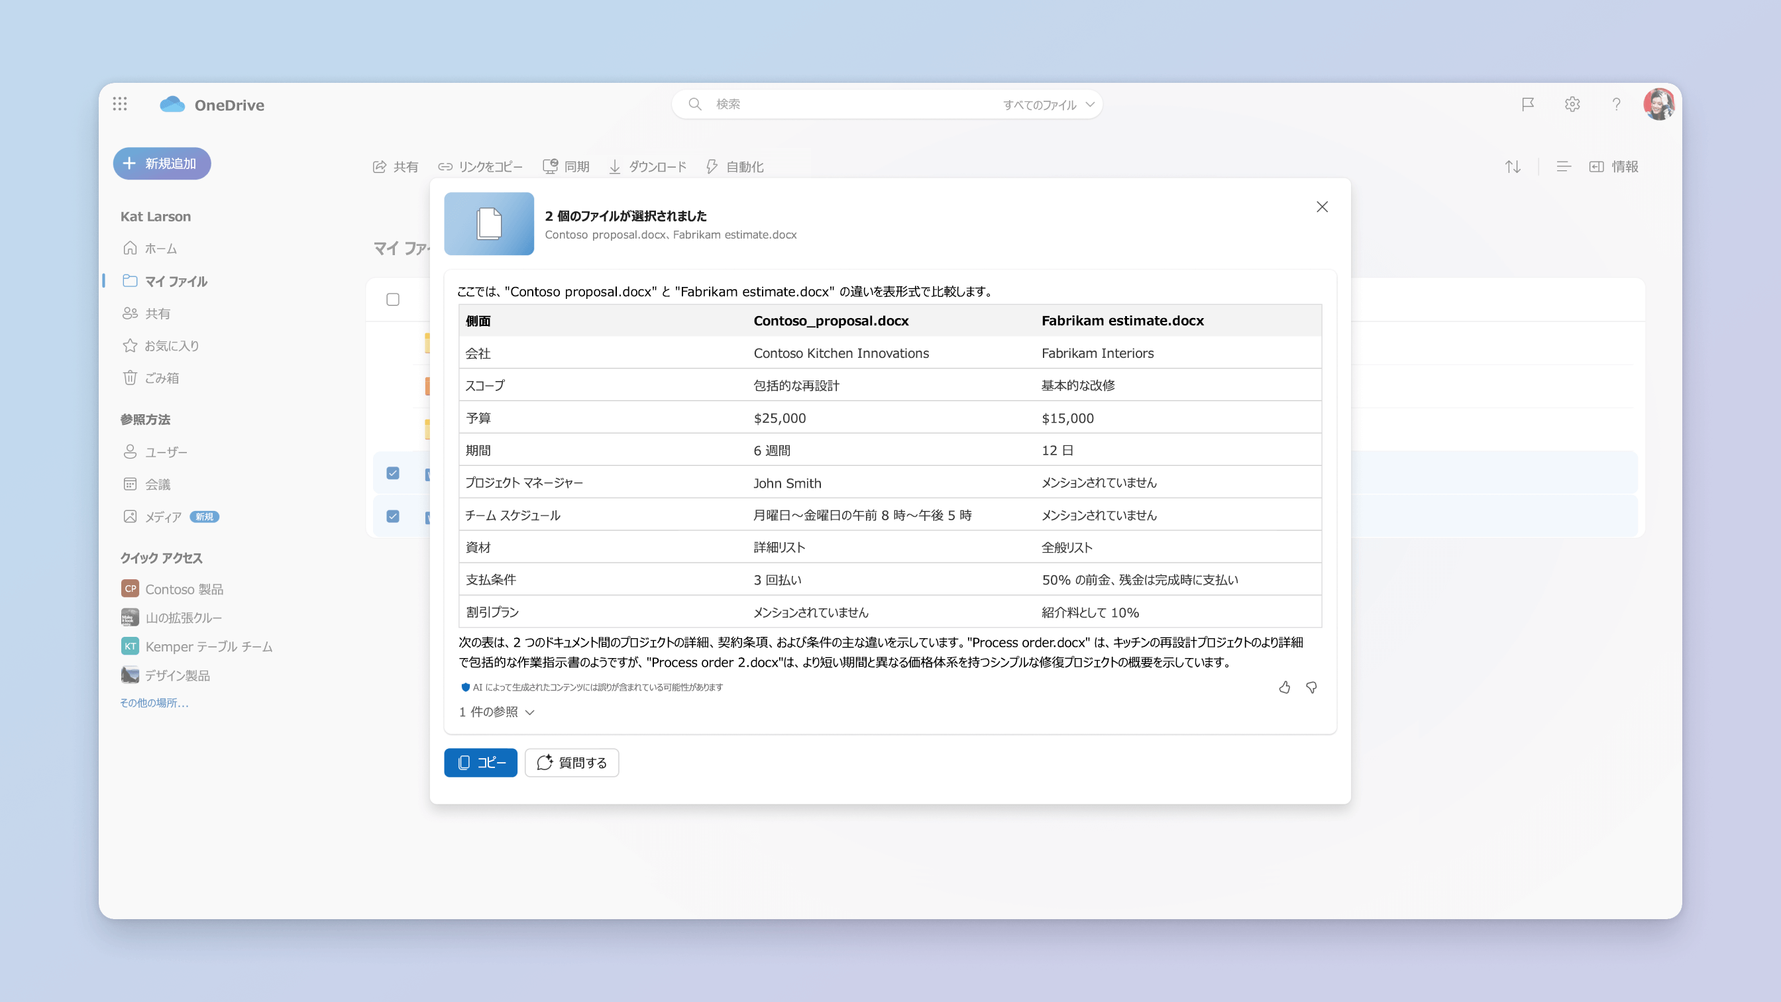The image size is (1781, 1002).
Task: Click the Fabrikam estimate.docx column header
Action: coord(1123,321)
